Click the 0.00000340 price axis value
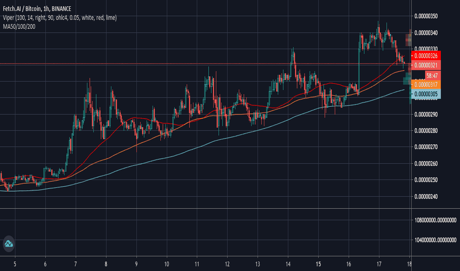Screen dimensions: 460x271 426,33
